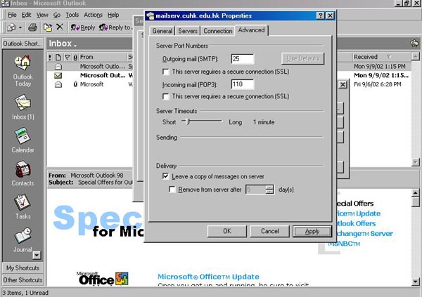Click Received column sort arrow
Viewport: 422px width, 297px height.
point(389,57)
